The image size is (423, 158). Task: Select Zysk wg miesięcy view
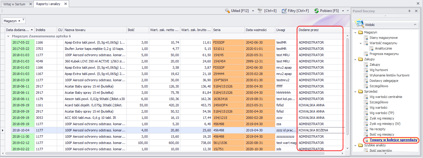coord(382,118)
